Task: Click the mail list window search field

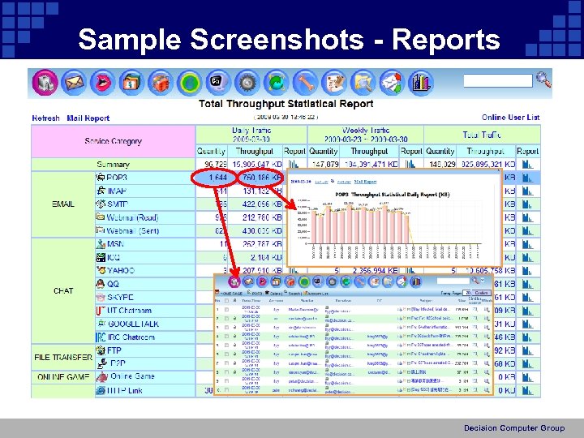Action: click(453, 281)
